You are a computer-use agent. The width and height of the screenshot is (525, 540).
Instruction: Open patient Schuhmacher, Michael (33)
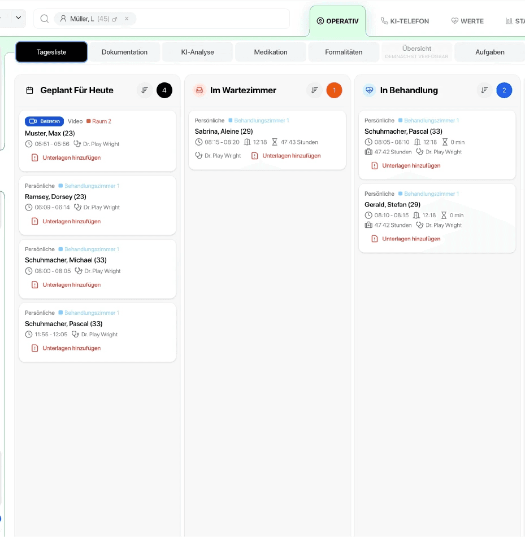(x=66, y=260)
